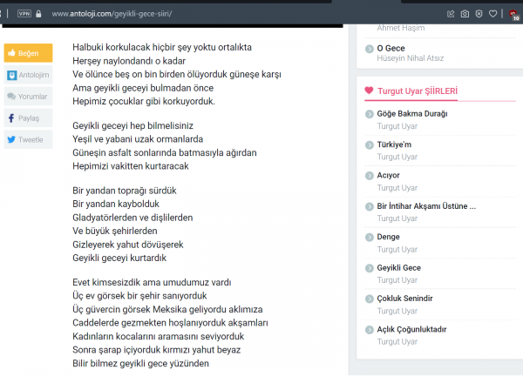523x376 pixels.
Task: Click the heart icon beside Turgut Uyar ŞİİRLERİ
Action: click(x=369, y=91)
